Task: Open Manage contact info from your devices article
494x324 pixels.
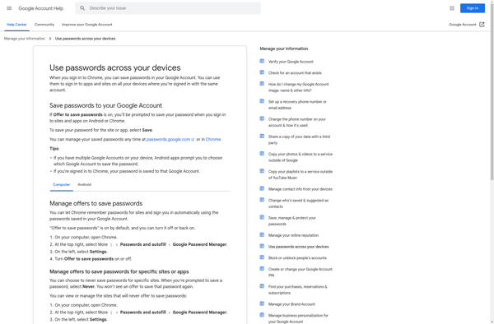Action: [301, 189]
